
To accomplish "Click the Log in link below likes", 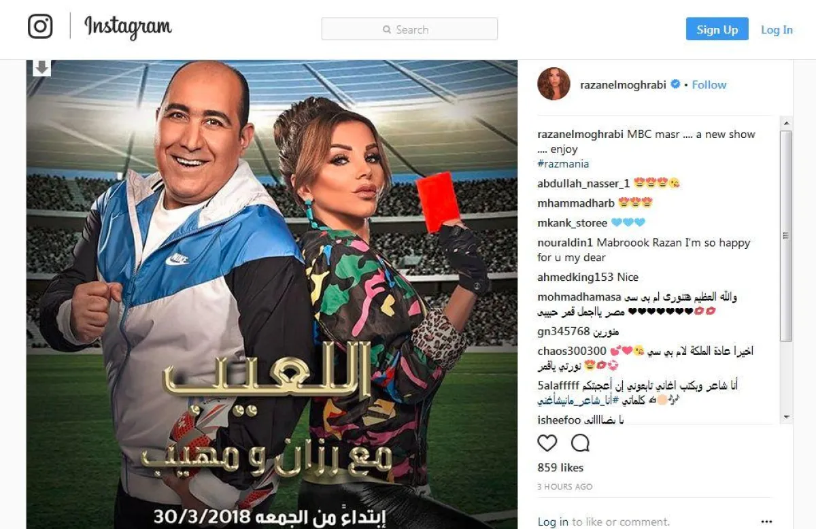I will click(x=553, y=522).
